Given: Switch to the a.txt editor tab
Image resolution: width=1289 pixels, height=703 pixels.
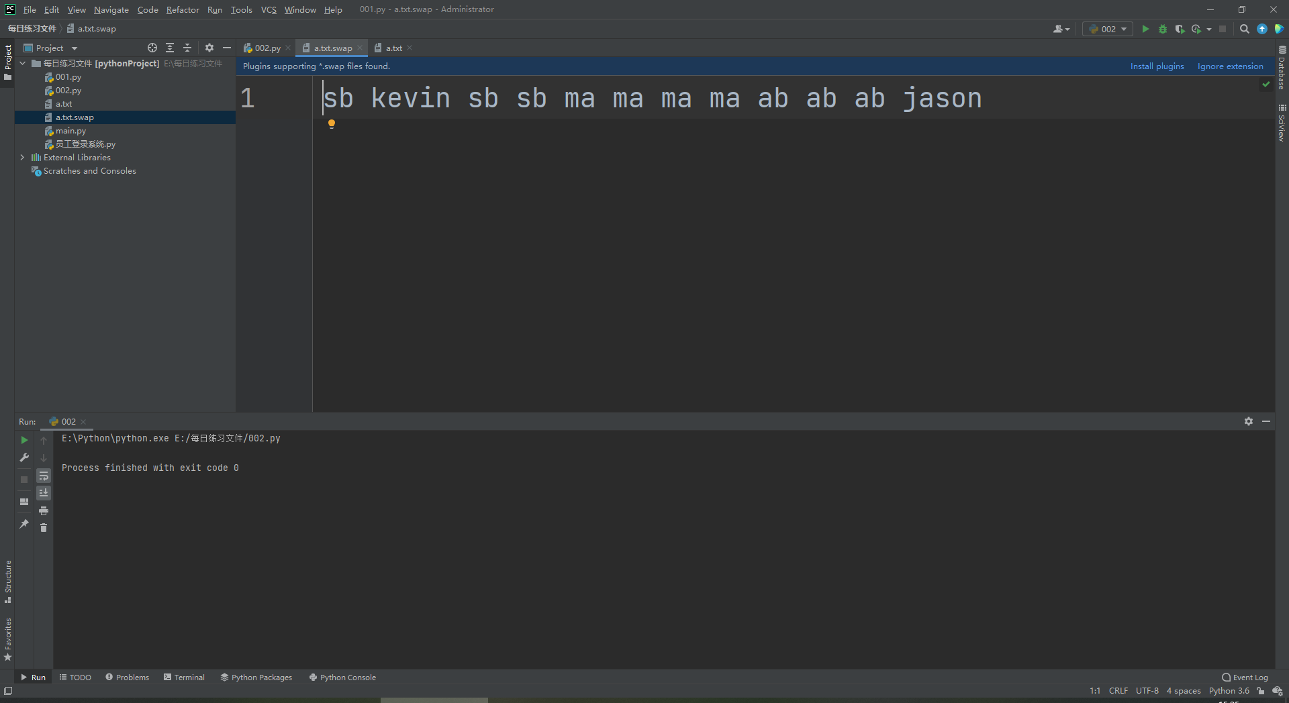Looking at the screenshot, I should click(x=394, y=48).
